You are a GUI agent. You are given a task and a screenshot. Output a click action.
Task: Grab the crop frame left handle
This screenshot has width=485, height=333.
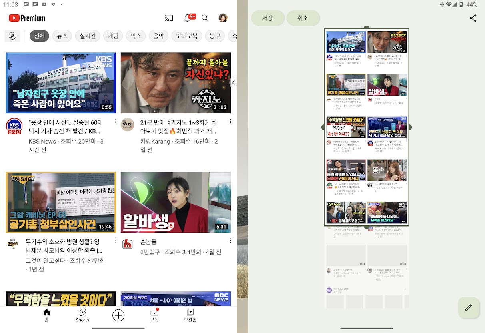[324, 127]
